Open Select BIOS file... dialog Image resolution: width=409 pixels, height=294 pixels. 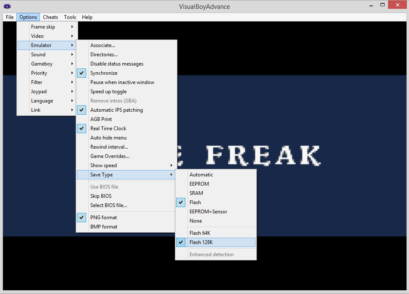click(x=108, y=205)
